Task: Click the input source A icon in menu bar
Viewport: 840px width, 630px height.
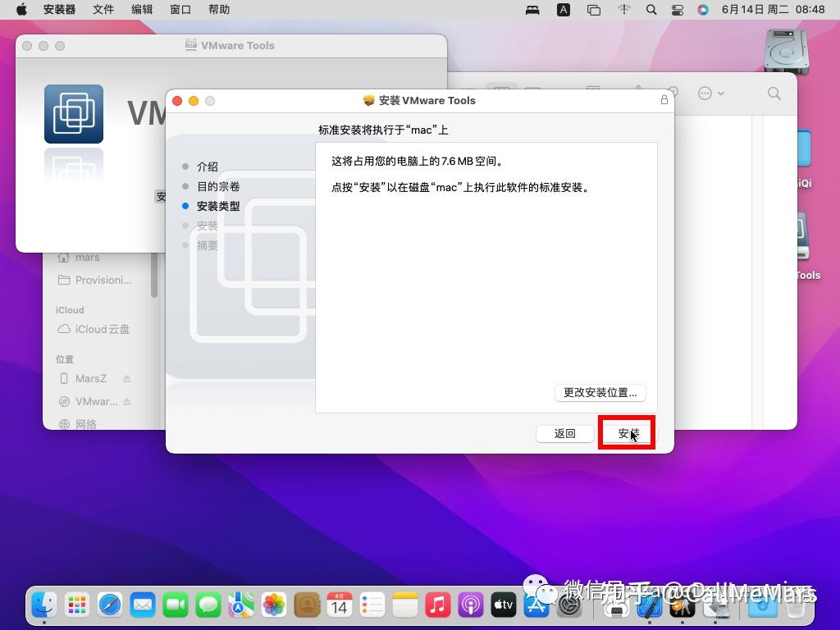Action: (564, 10)
